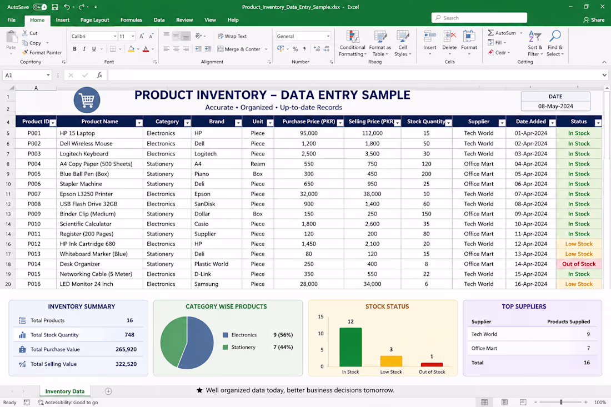Click the Clear button in ribbon
Screen dimensions: 611x407
tap(498, 52)
